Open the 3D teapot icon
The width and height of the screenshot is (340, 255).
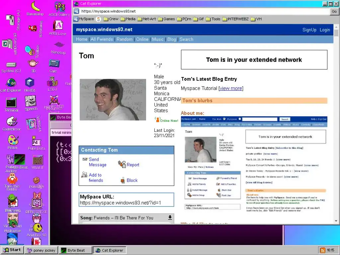[33, 66]
